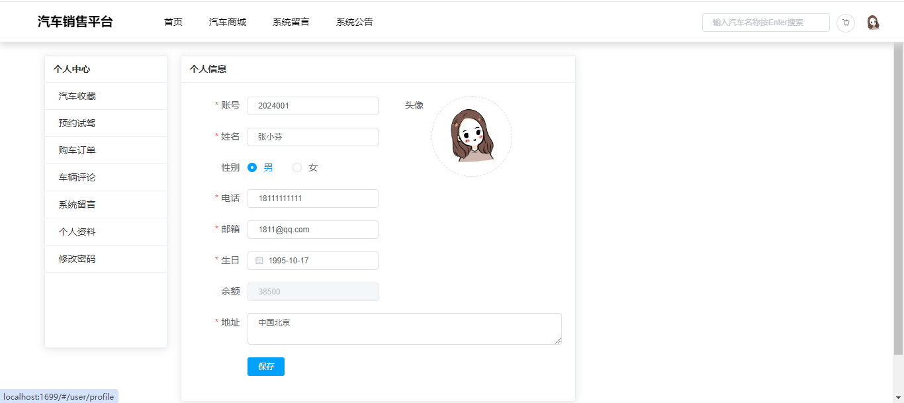Viewport: 904px width, 403px height.
Task: Click the user avatar in header
Action: 873,22
